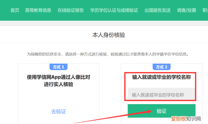Select the 方式 2 badge
Image resolution: width=208 pixels, height=124 pixels.
tap(162, 67)
